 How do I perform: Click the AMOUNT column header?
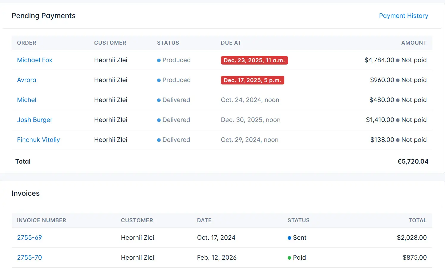414,43
